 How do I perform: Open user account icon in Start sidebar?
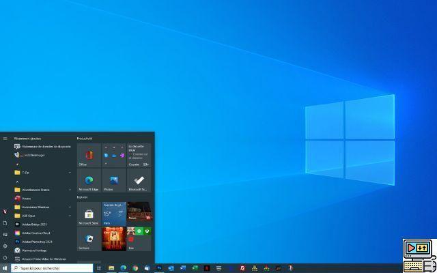point(5,212)
